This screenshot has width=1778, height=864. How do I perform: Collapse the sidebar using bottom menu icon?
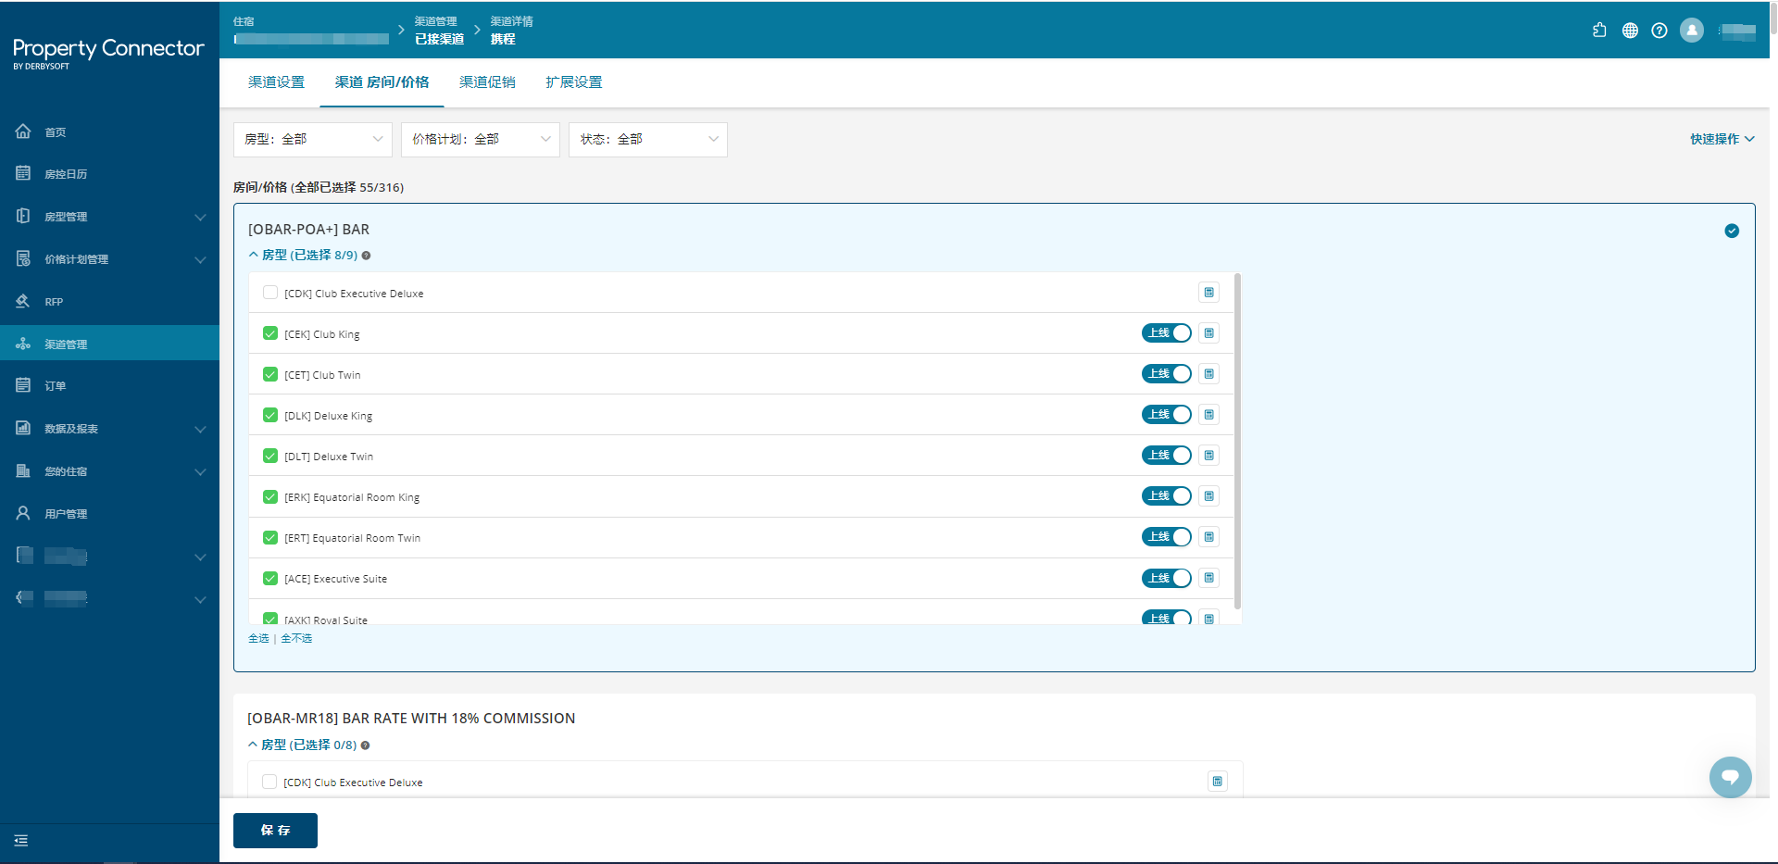point(21,841)
